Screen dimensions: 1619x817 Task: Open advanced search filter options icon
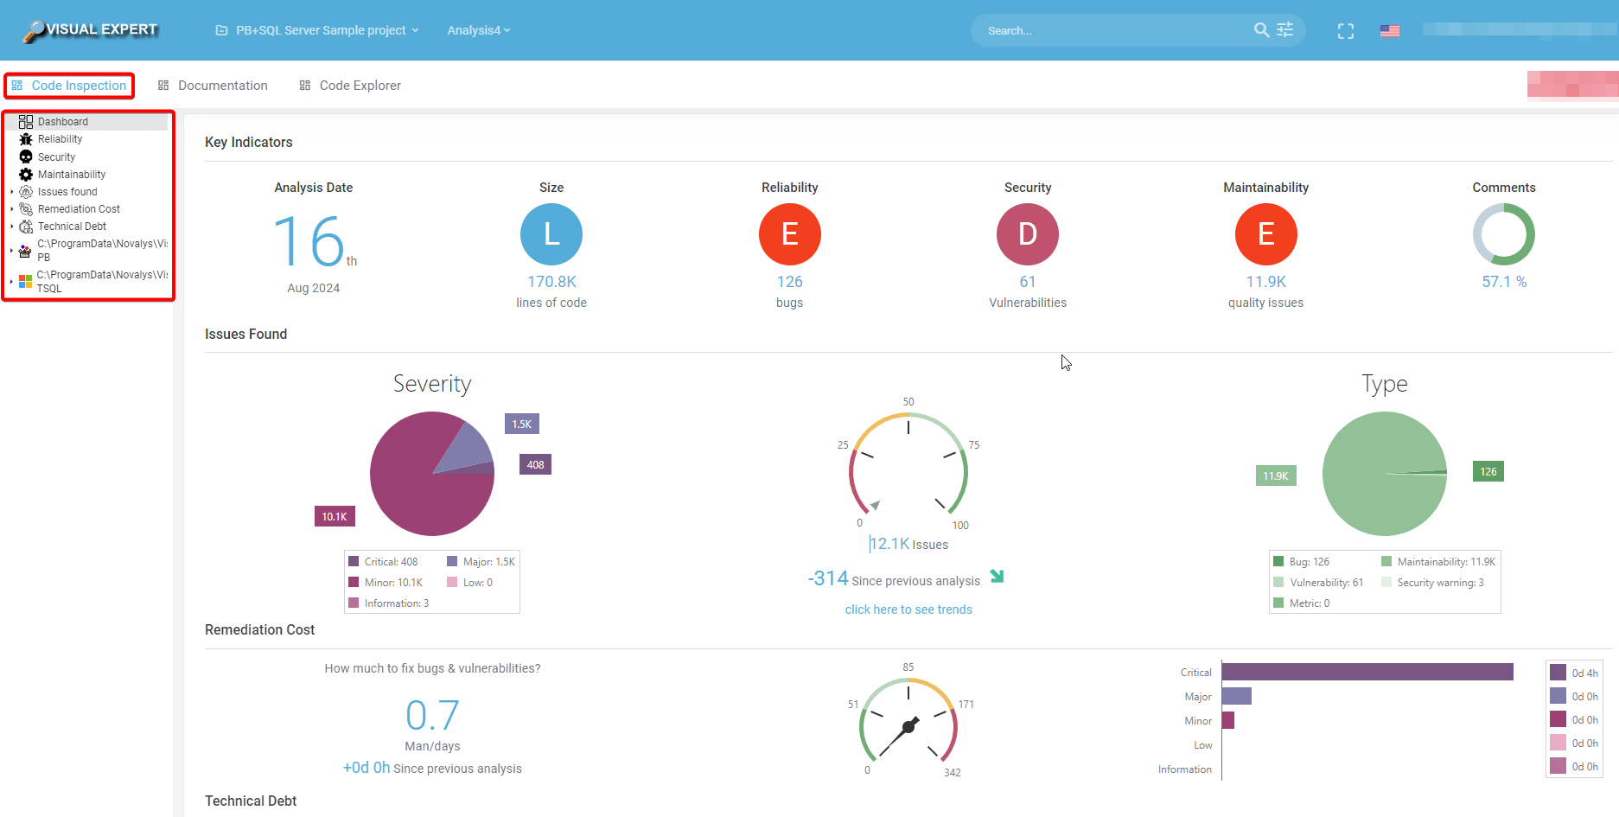pos(1285,30)
